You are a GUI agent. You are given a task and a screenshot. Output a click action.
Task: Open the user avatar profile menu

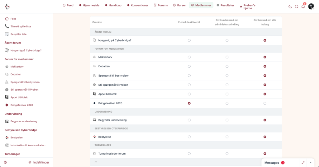pos(311,7)
